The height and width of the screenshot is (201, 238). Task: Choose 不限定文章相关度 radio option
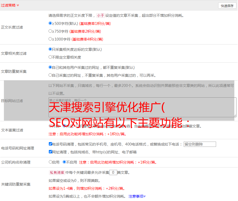click(50, 57)
